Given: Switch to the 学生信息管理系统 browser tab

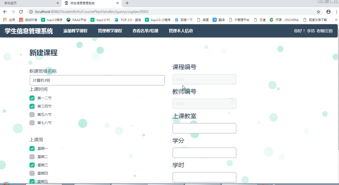Looking at the screenshot, I should (x=92, y=3).
